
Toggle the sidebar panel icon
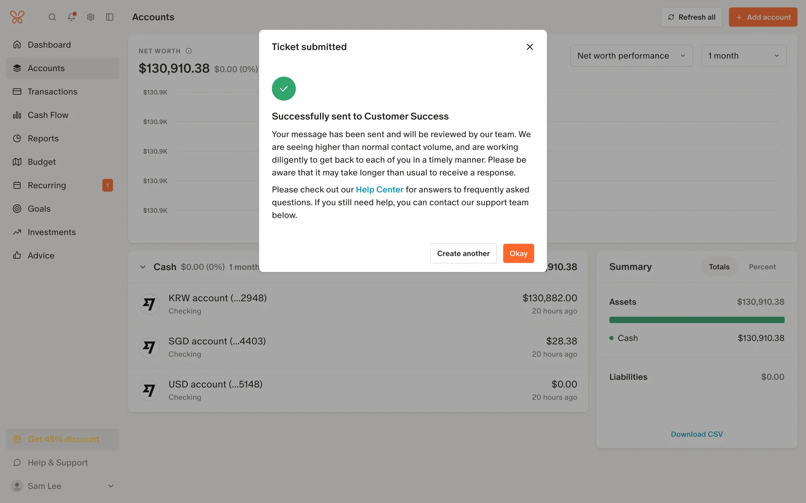coord(110,17)
